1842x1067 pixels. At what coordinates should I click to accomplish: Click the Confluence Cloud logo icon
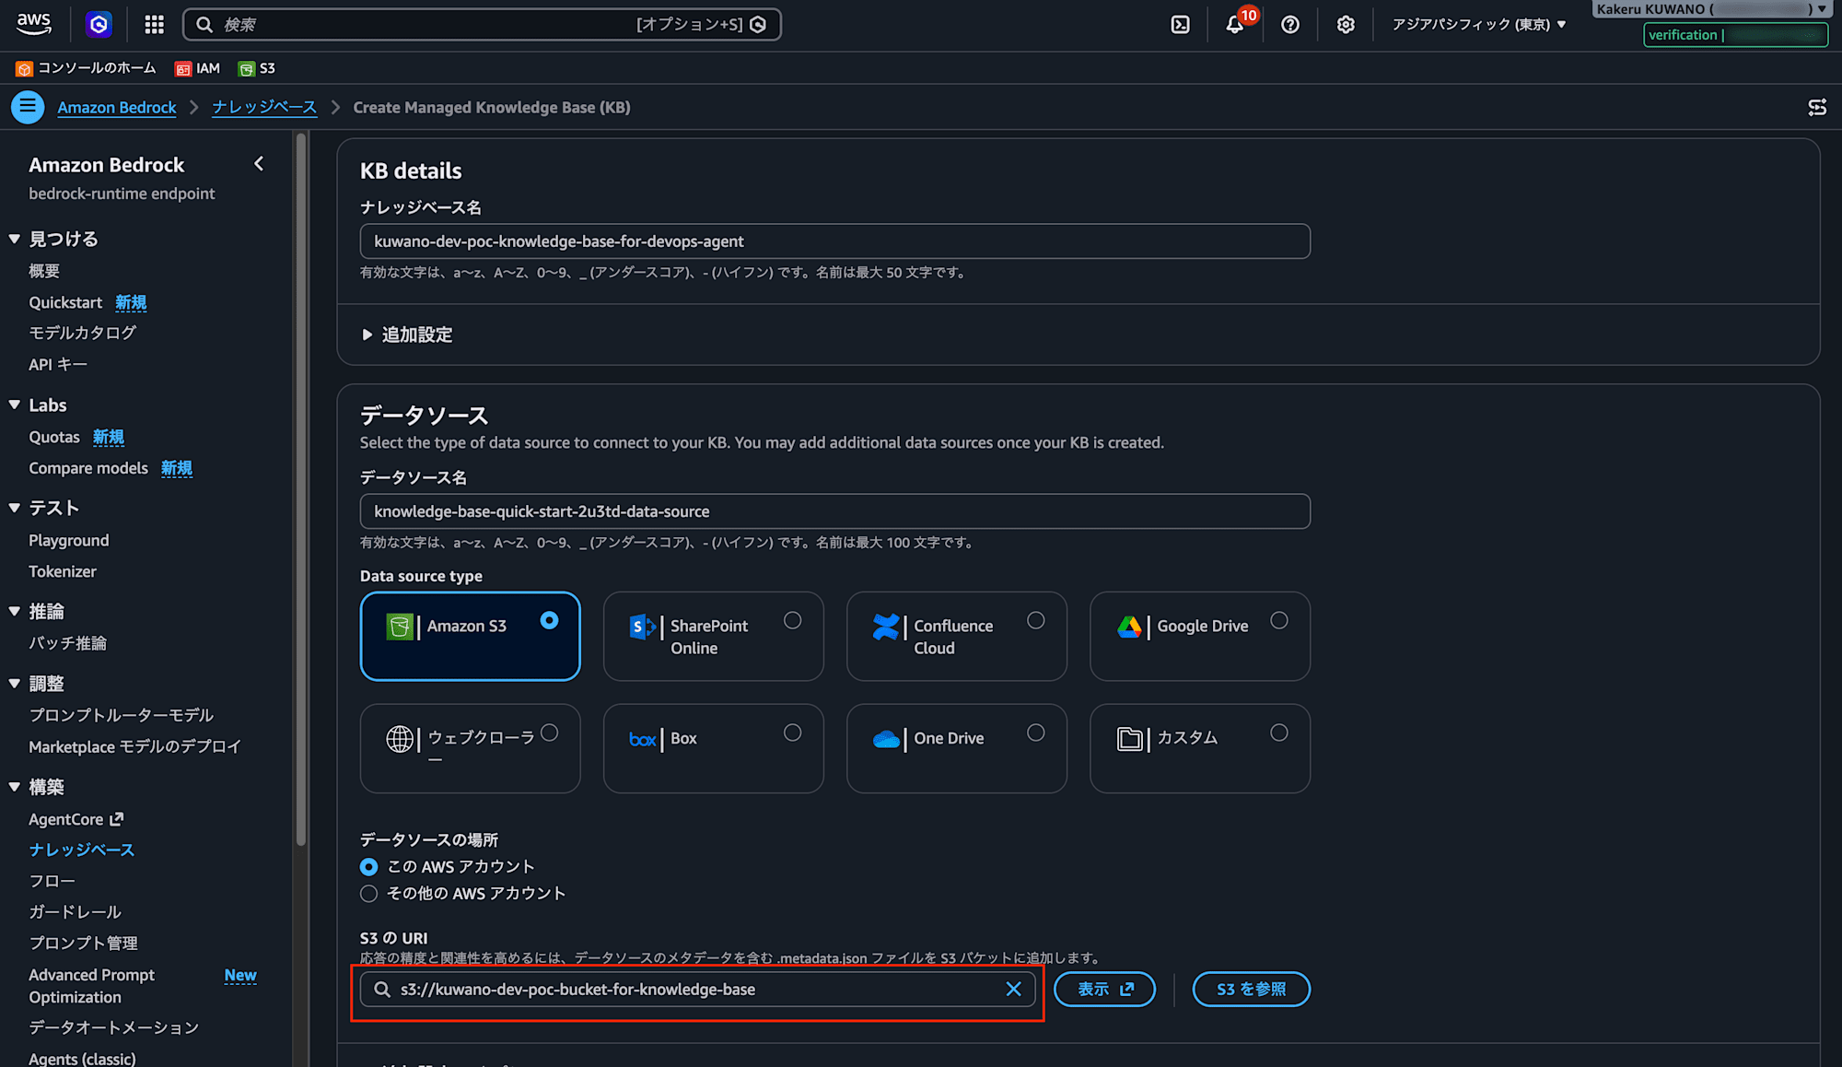[x=886, y=627]
